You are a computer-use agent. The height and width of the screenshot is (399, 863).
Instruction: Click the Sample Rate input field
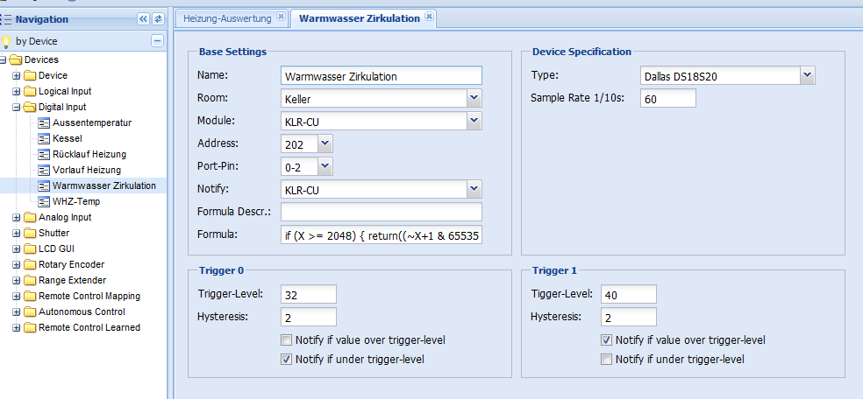click(668, 98)
